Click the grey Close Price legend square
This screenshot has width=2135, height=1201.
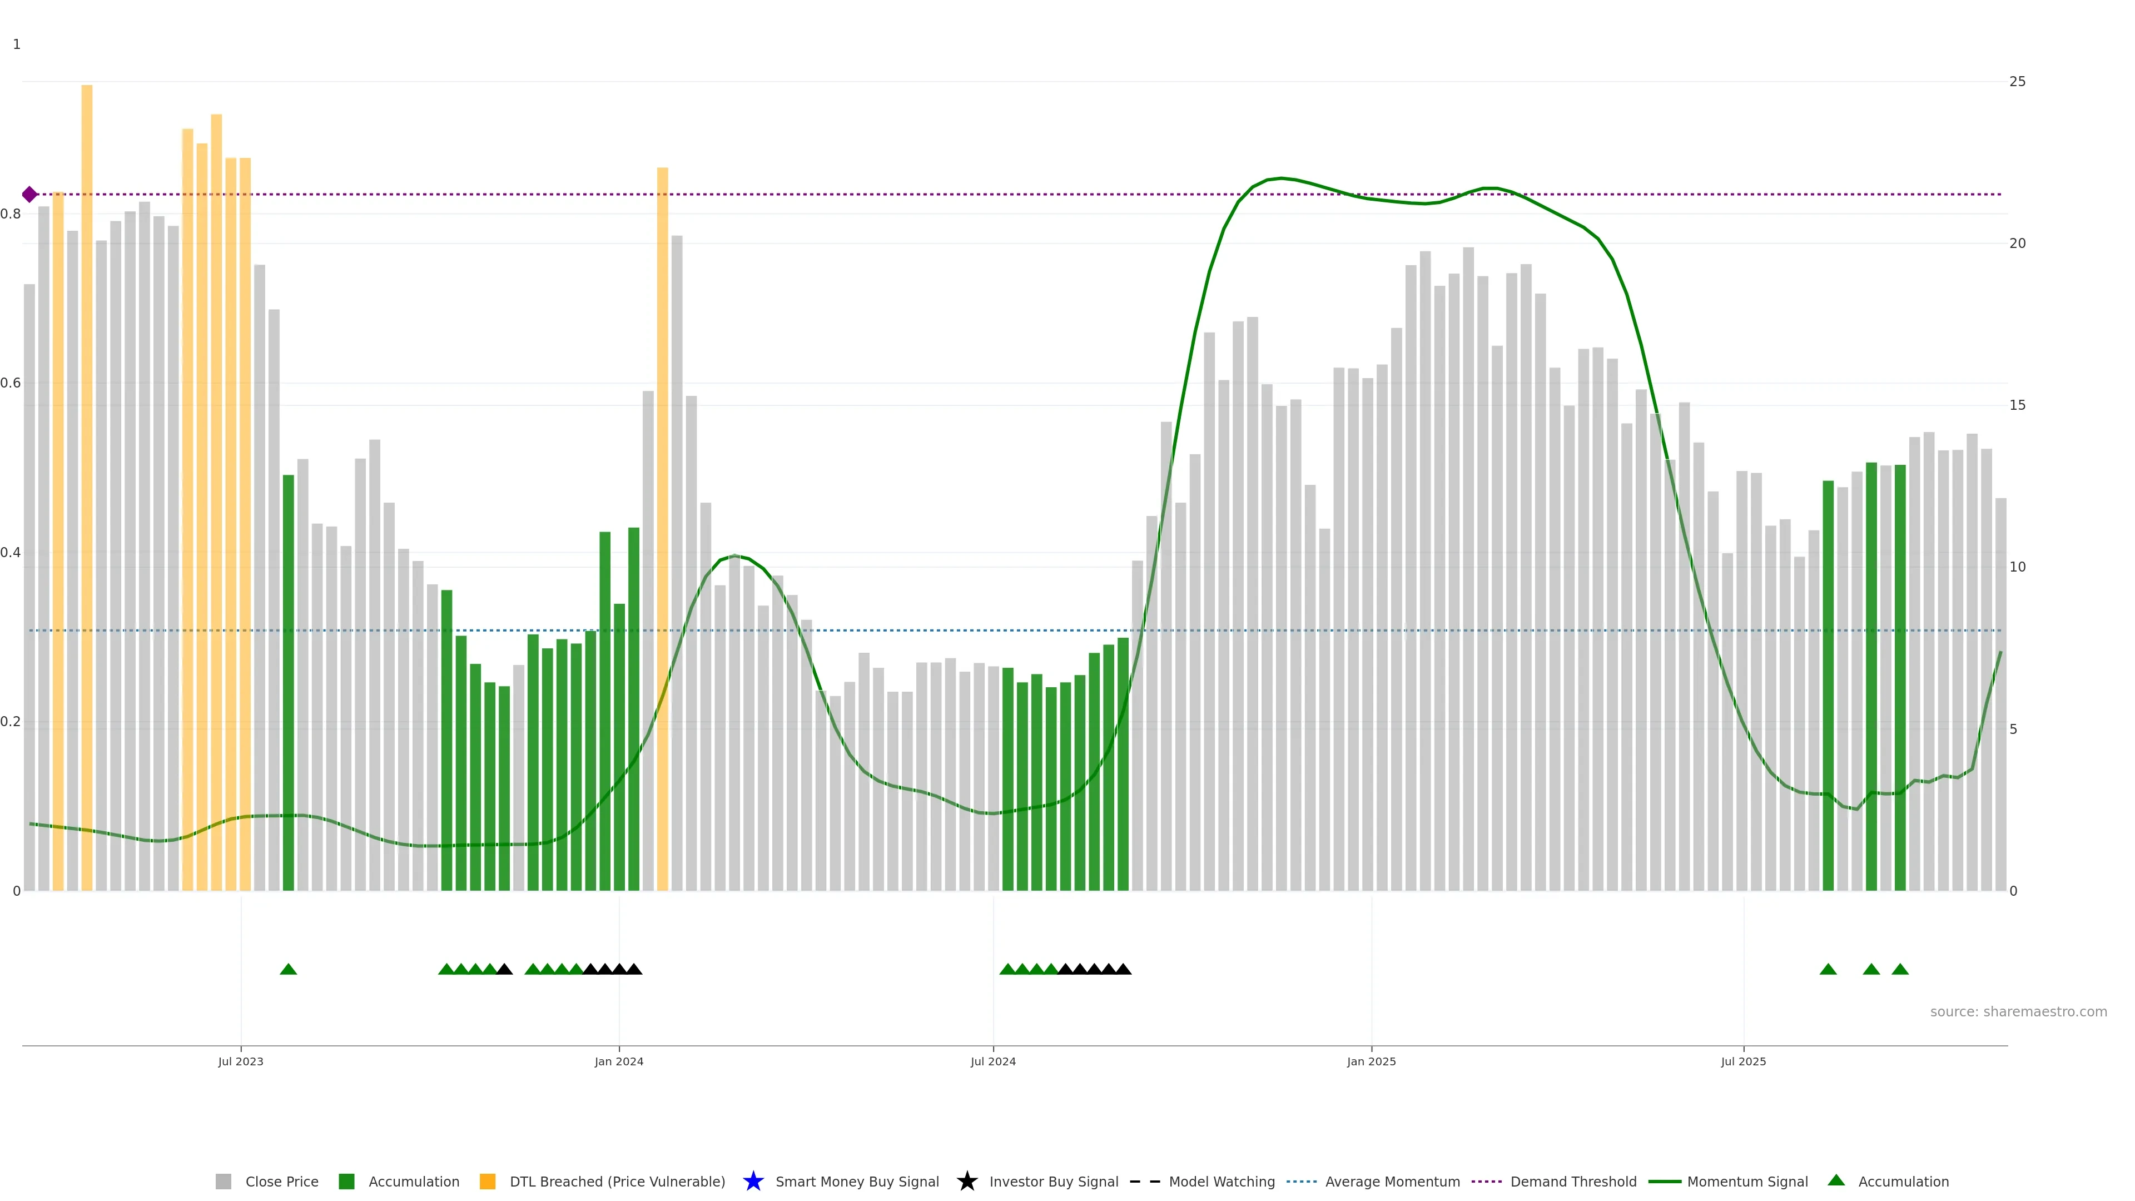pyautogui.click(x=224, y=1181)
